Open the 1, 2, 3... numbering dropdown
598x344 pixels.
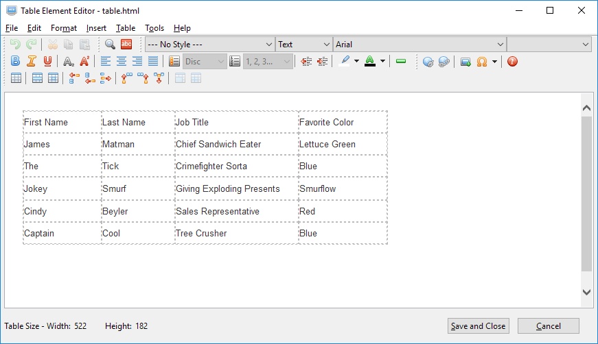click(x=268, y=62)
